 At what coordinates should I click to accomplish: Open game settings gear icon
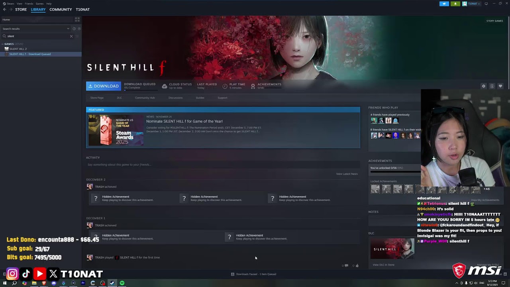tap(484, 86)
